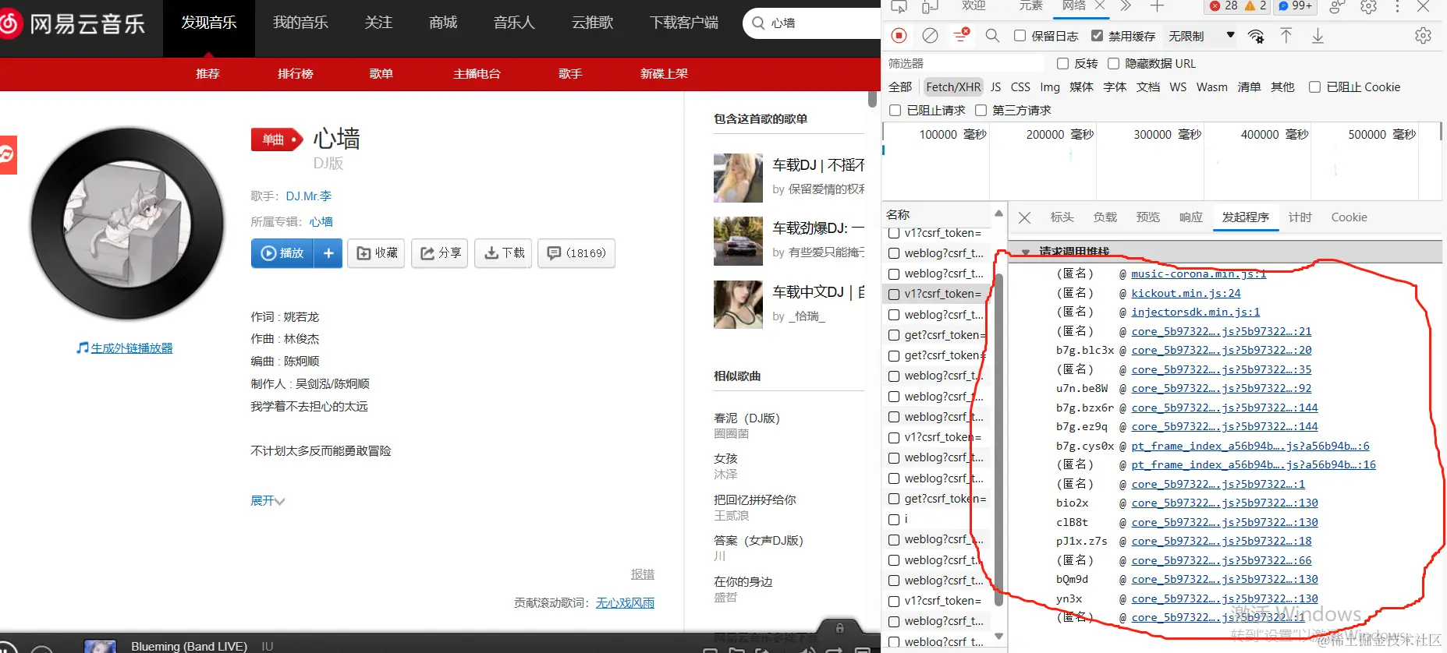Viewport: 1447px width, 653px height.
Task: Switch to the 欢迎 DevTools tab
Action: 973,6
